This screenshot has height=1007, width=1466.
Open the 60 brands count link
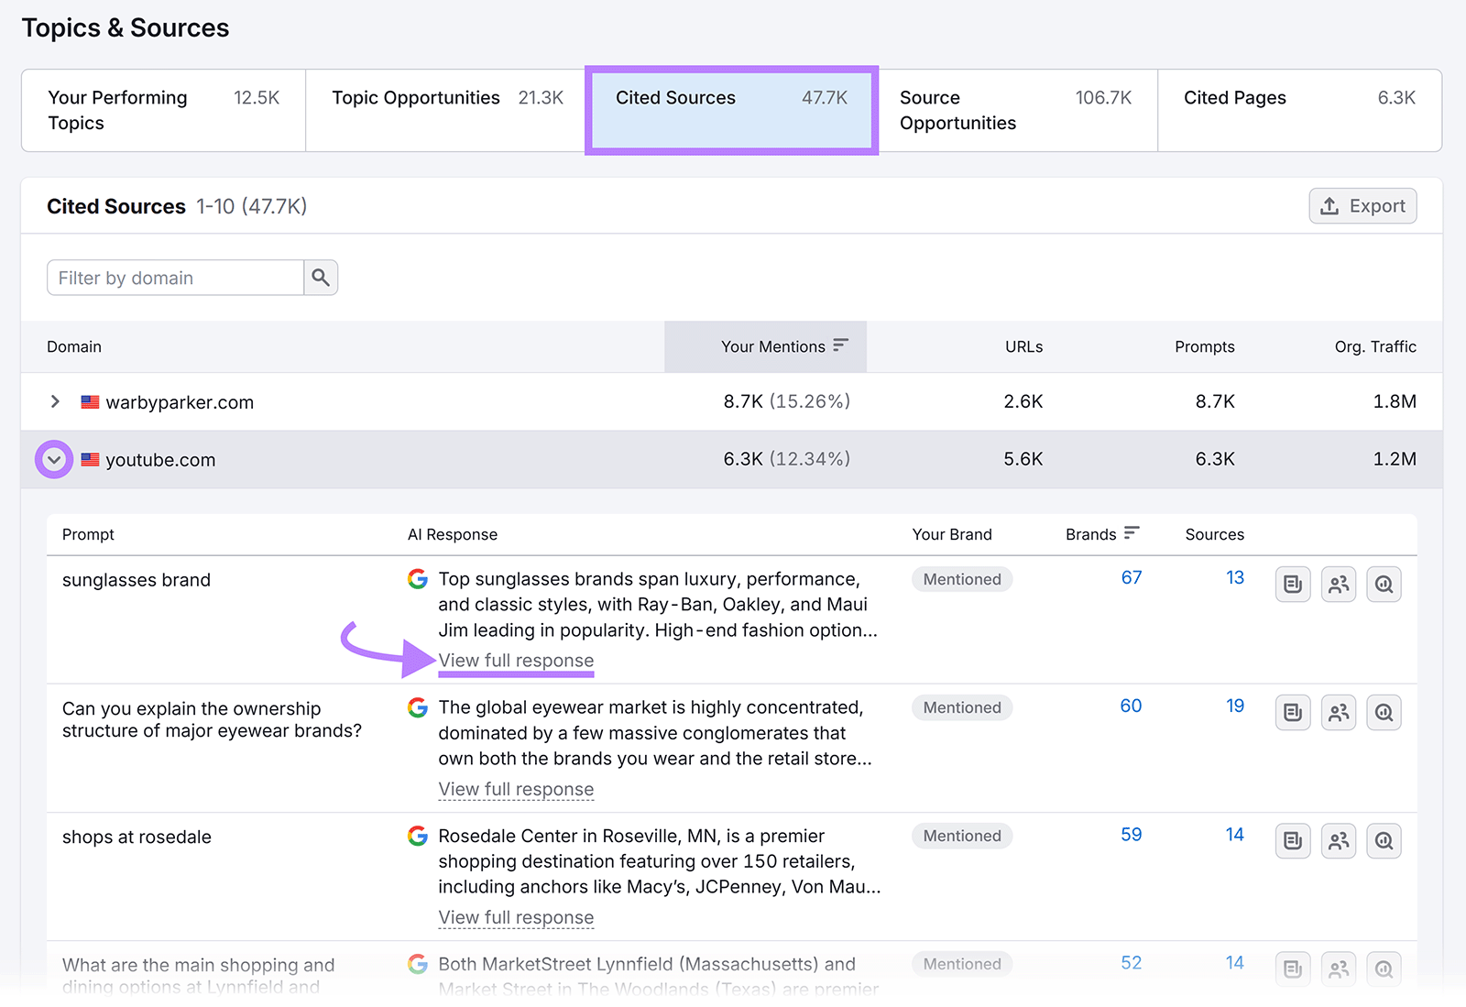(x=1131, y=706)
